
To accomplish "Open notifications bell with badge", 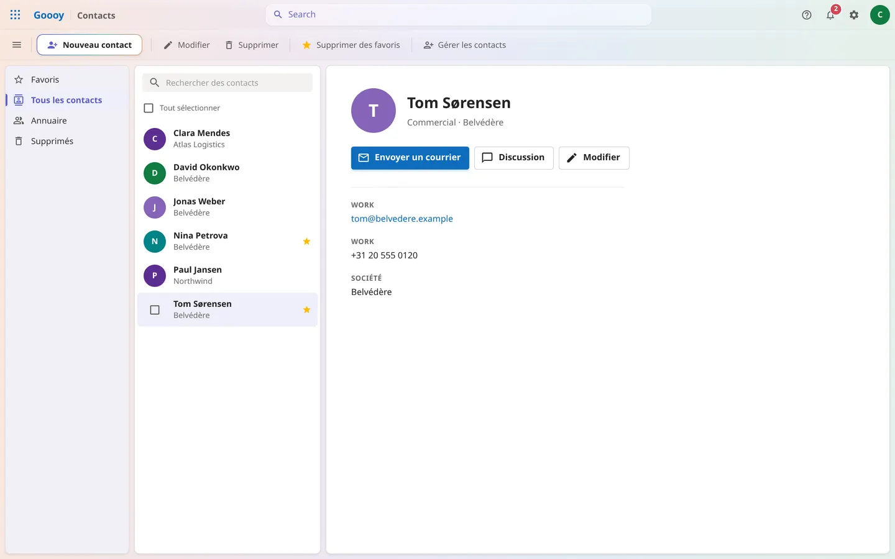I will pos(831,14).
